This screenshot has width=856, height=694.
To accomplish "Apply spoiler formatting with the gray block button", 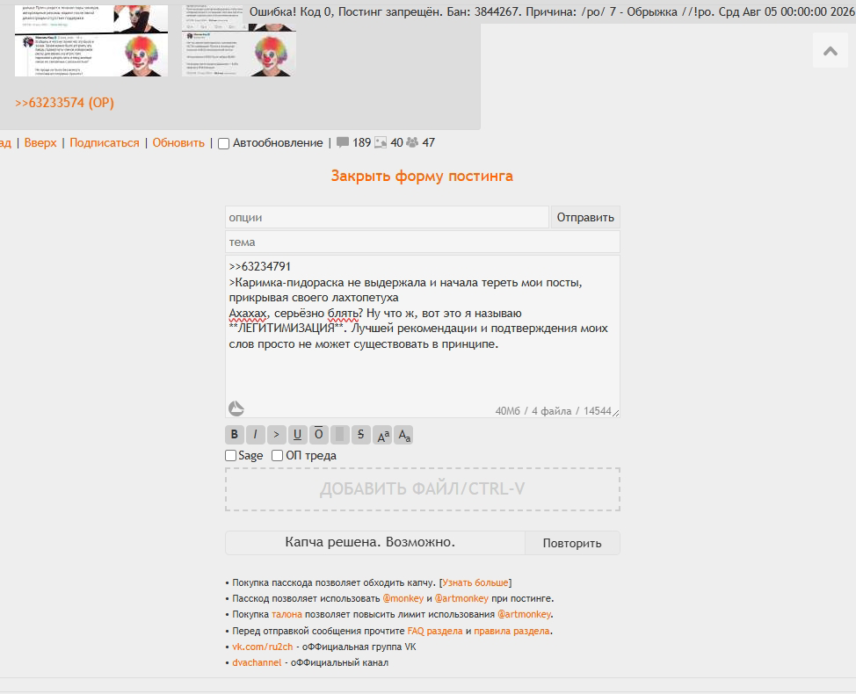I will 339,435.
